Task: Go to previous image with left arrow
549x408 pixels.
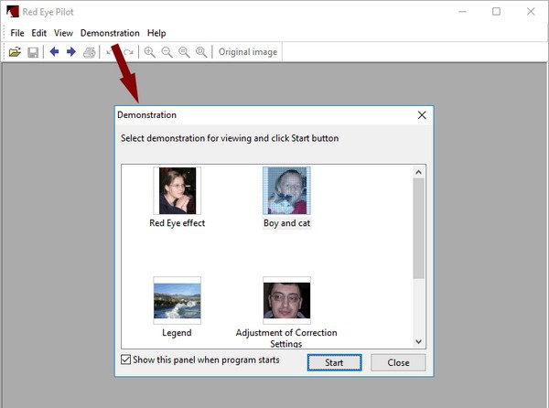Action: [54, 52]
